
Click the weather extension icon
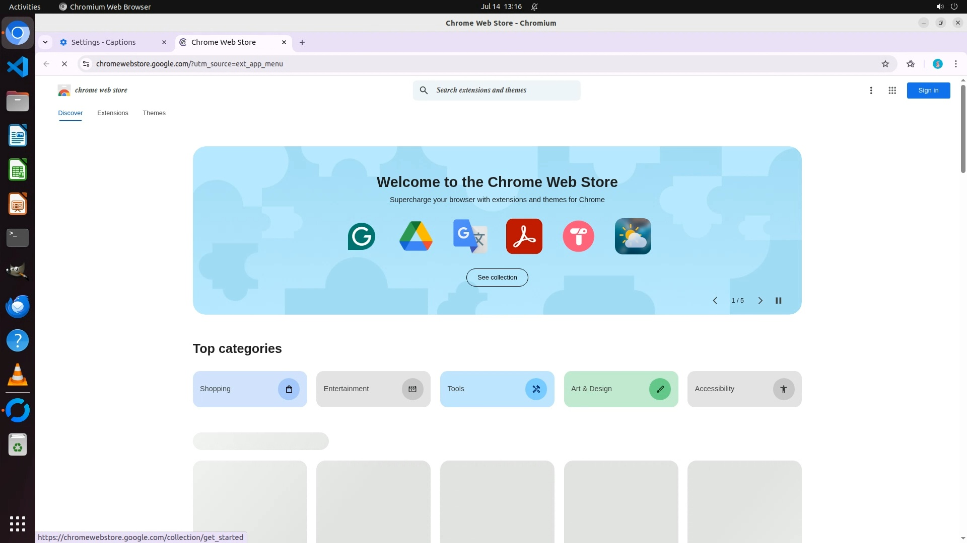click(633, 236)
